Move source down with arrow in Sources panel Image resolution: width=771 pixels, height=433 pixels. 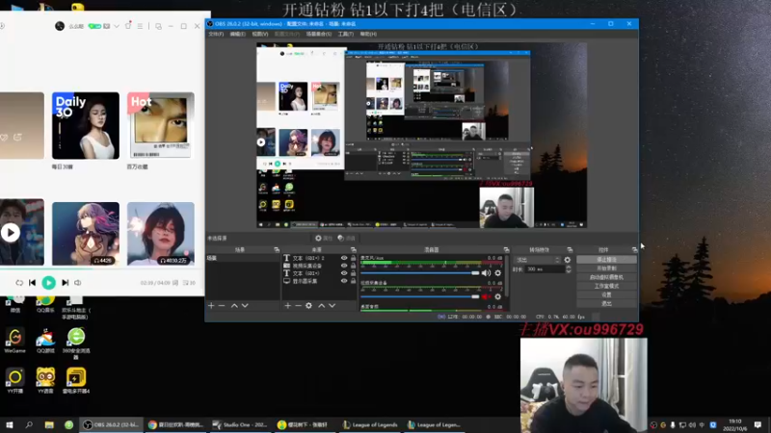click(x=332, y=305)
